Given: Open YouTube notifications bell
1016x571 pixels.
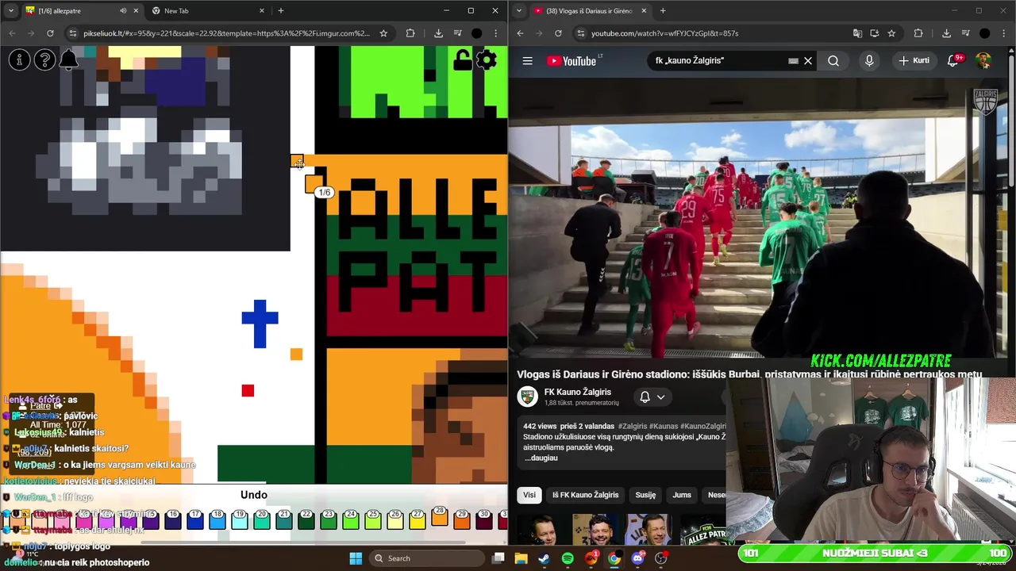Looking at the screenshot, I should coord(953,60).
